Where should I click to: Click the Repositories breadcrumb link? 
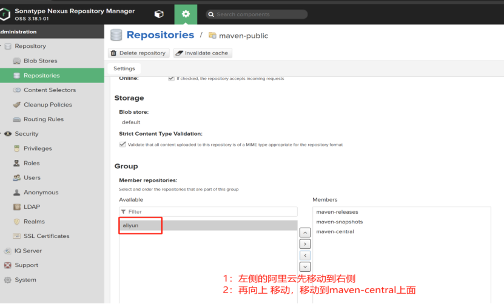pyautogui.click(x=160, y=35)
